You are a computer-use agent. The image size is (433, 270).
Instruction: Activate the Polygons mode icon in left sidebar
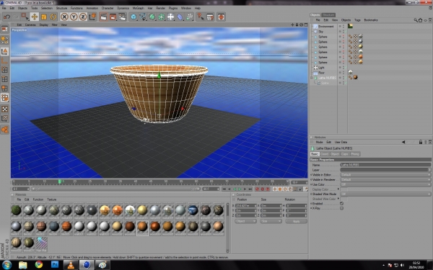click(x=5, y=89)
